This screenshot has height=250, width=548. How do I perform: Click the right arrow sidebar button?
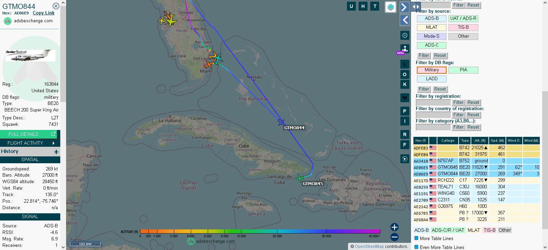tap(404, 7)
